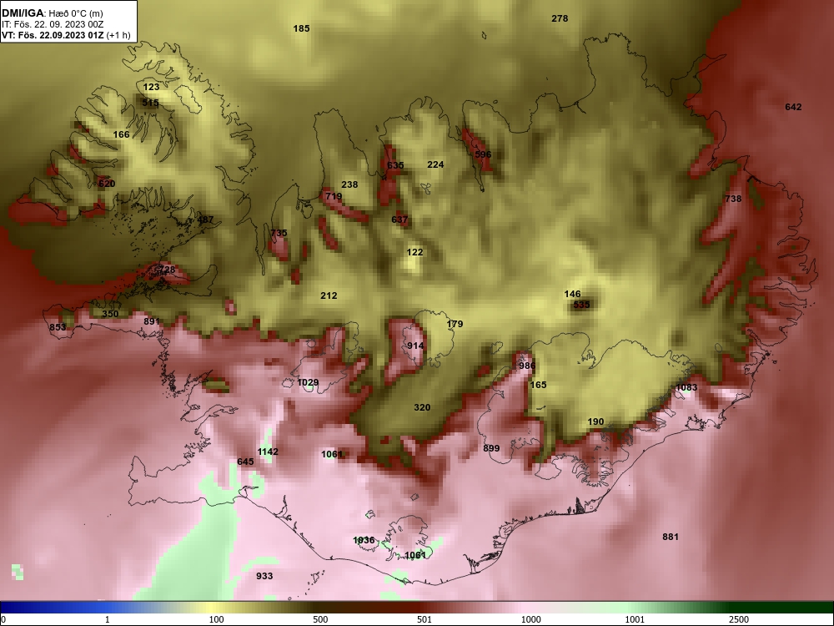
Task: Choose the 735 value on the map
Action: tap(279, 233)
